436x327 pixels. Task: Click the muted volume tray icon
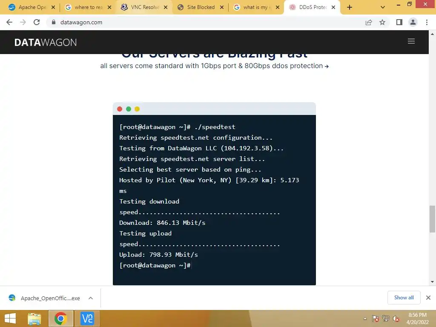point(396,318)
